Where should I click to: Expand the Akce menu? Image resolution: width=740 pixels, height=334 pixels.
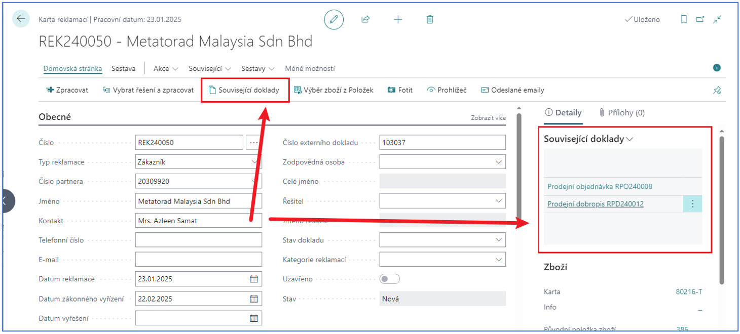[166, 68]
